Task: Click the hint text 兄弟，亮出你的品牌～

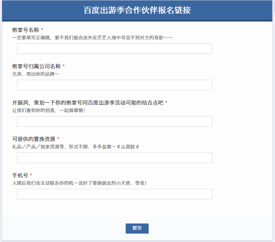Action: (x=35, y=74)
